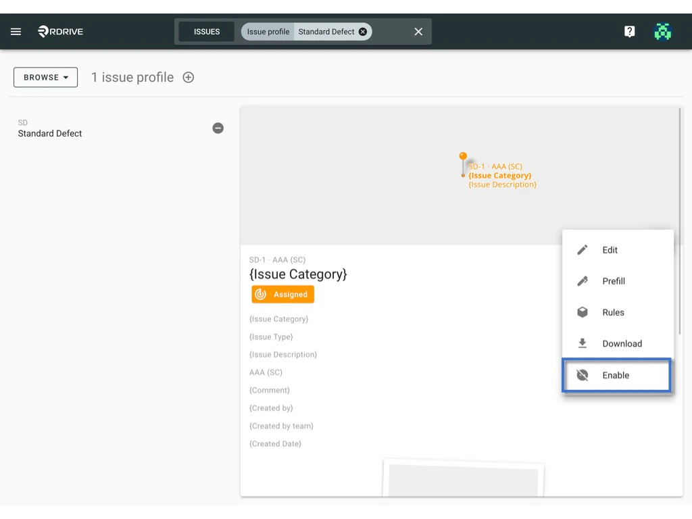This screenshot has height=519, width=692.
Task: Click the document preview thumbnail at the bottom
Action: [x=464, y=480]
